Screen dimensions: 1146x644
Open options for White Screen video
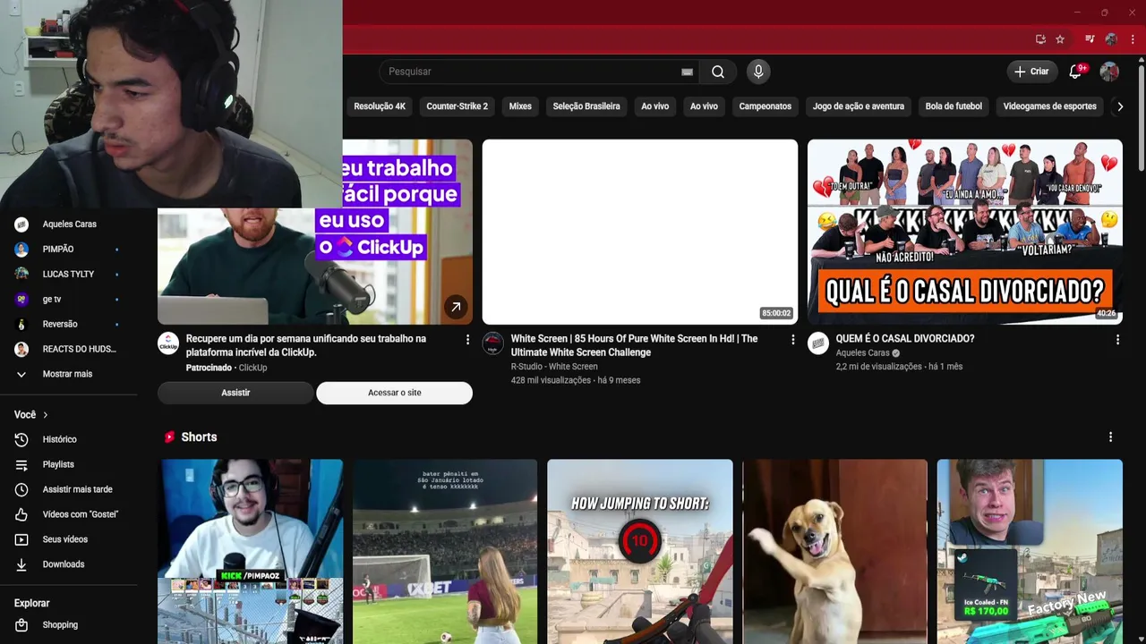click(792, 340)
